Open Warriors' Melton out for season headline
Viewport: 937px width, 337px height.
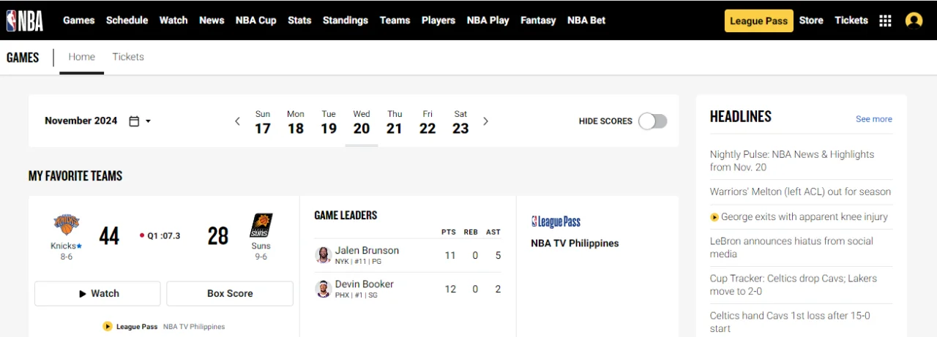[801, 192]
